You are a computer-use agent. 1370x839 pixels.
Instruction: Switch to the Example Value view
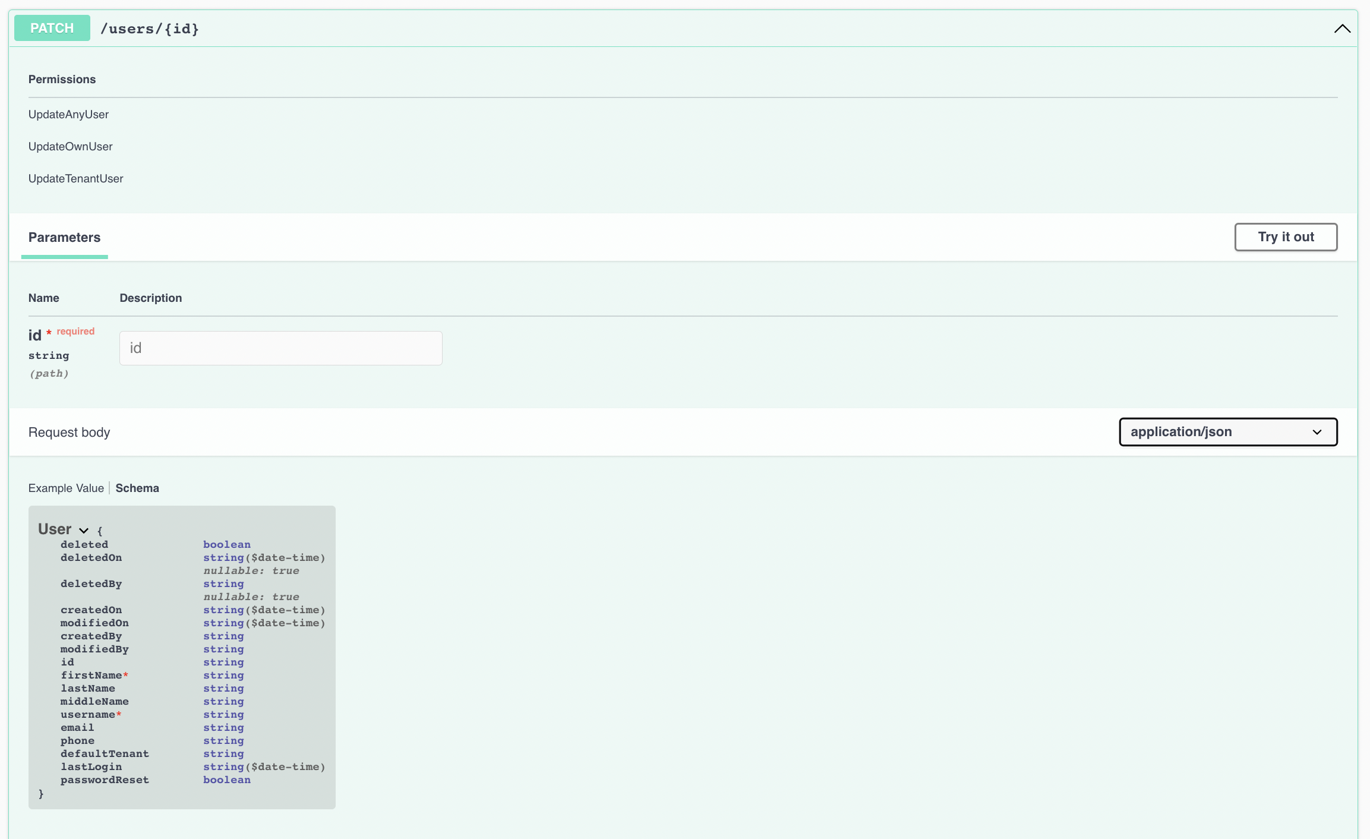pyautogui.click(x=66, y=488)
